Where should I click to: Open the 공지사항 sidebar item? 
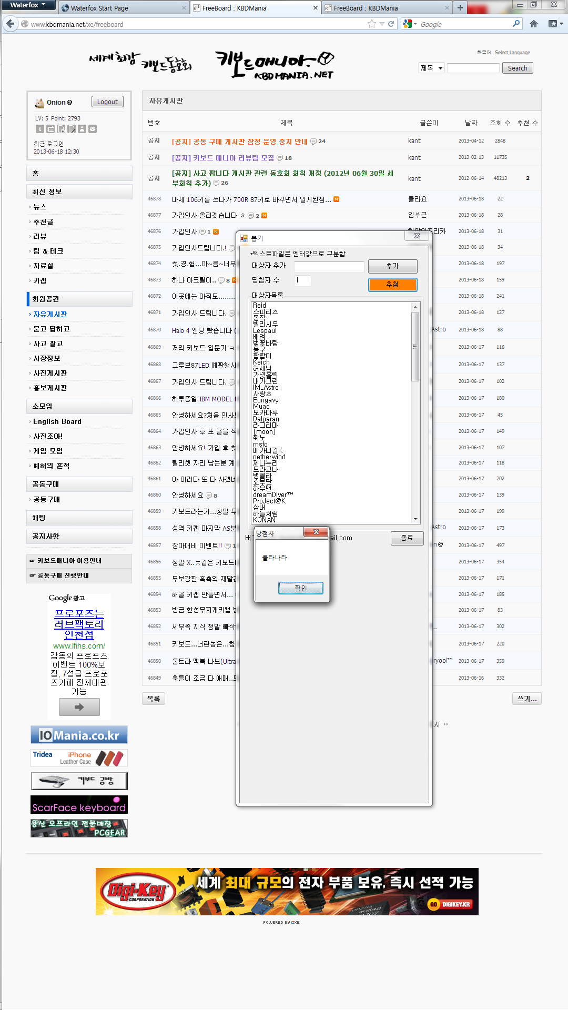[x=79, y=536]
